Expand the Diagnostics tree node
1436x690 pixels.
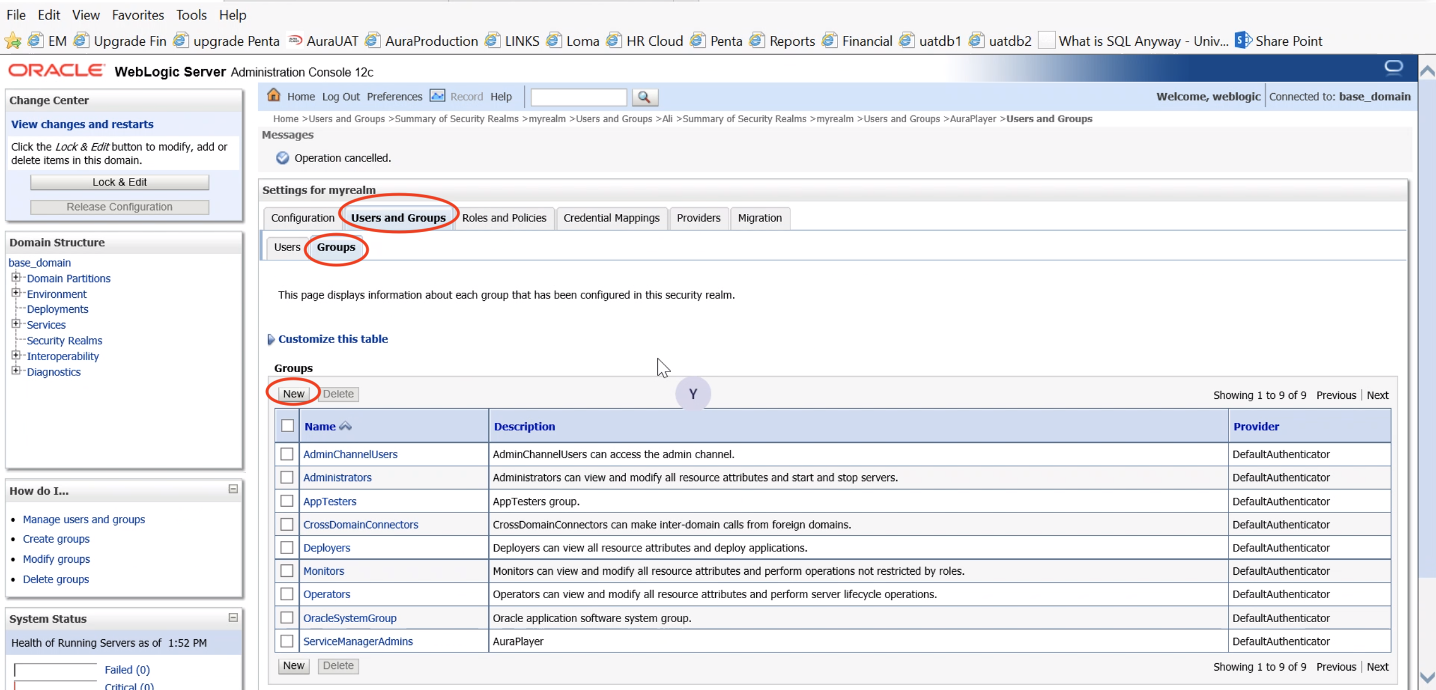[x=16, y=370]
